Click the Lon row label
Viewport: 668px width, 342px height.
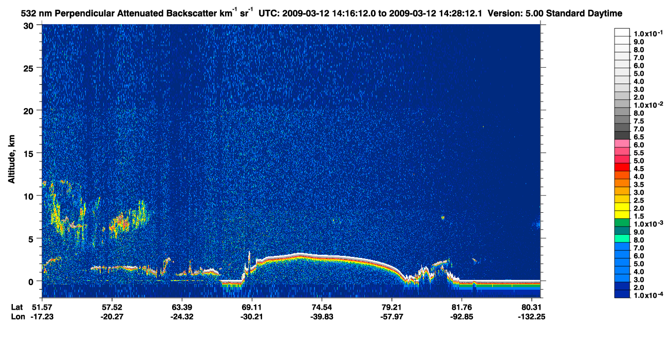17,316
